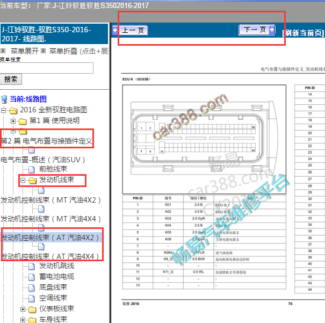Click document icon above 电气布置-概述
This screenshot has height=323, width=325.
(32, 150)
